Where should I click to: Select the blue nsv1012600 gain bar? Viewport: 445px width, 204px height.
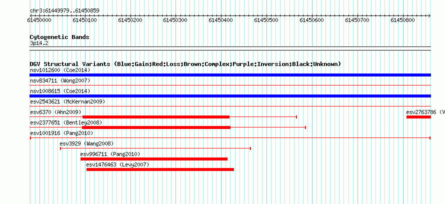230,75
